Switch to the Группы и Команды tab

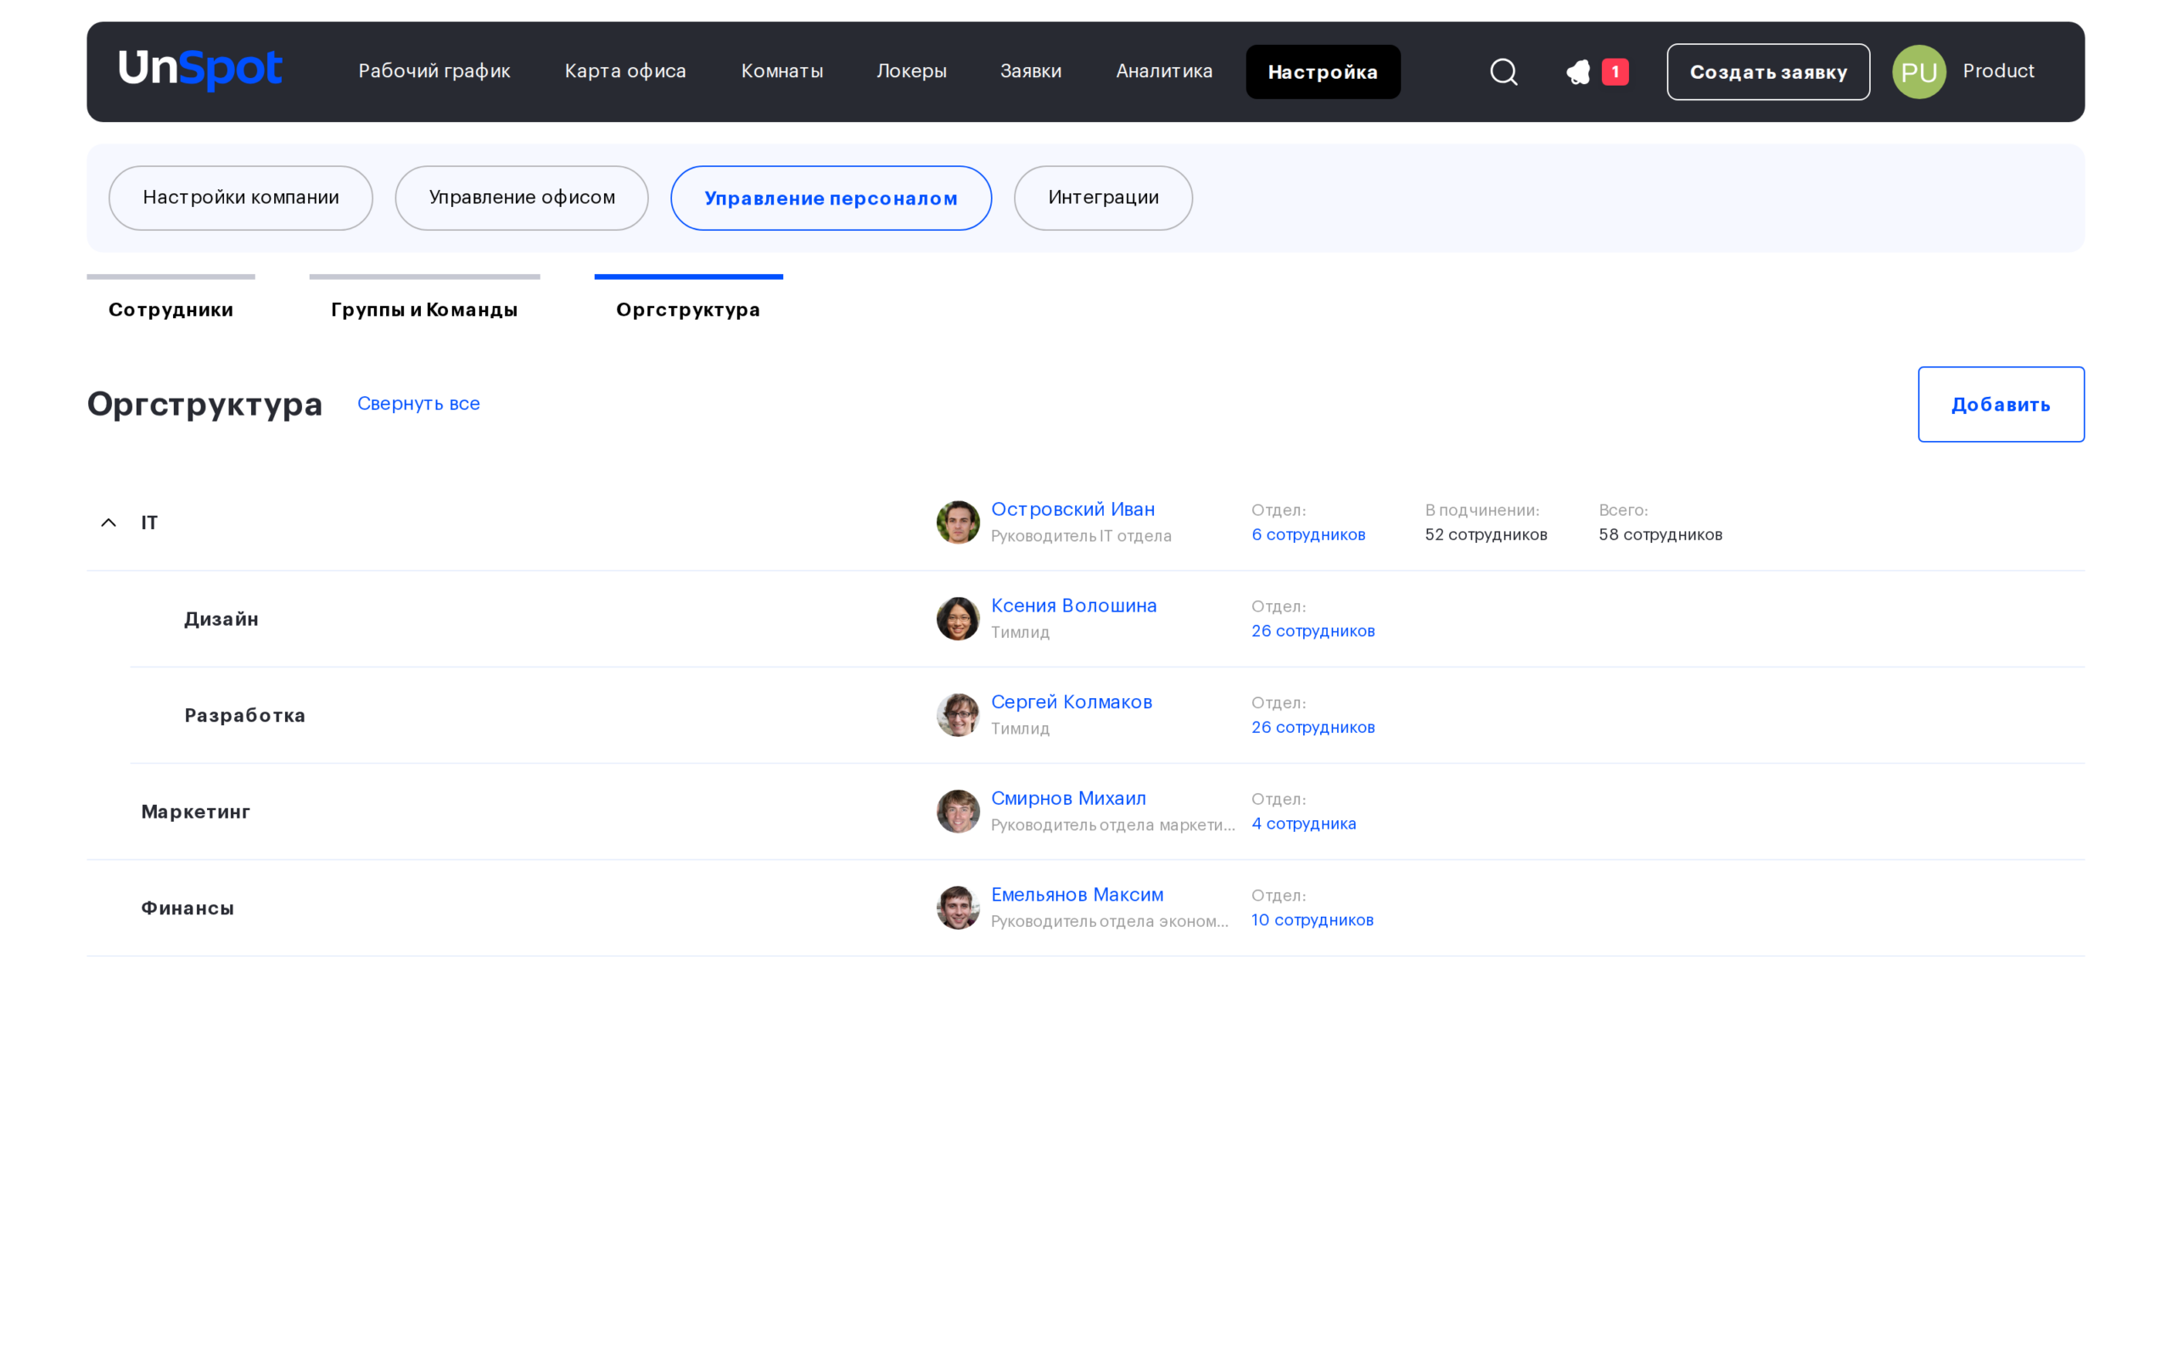pos(424,309)
